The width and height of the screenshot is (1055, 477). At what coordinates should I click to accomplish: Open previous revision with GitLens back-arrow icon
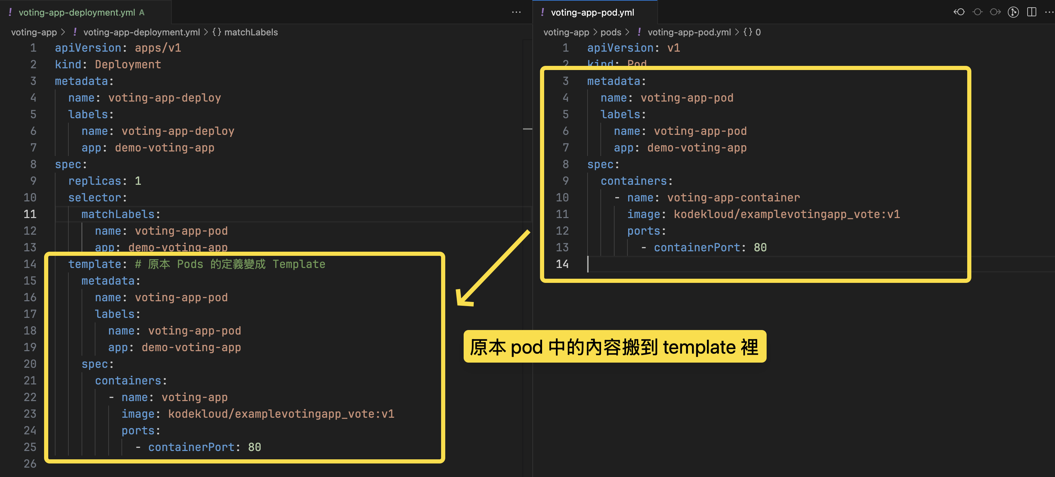click(959, 12)
